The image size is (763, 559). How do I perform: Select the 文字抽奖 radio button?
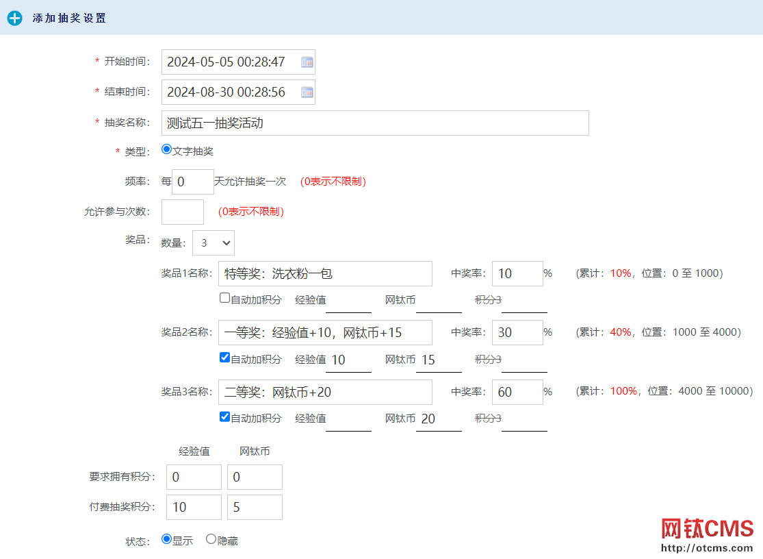click(x=167, y=149)
